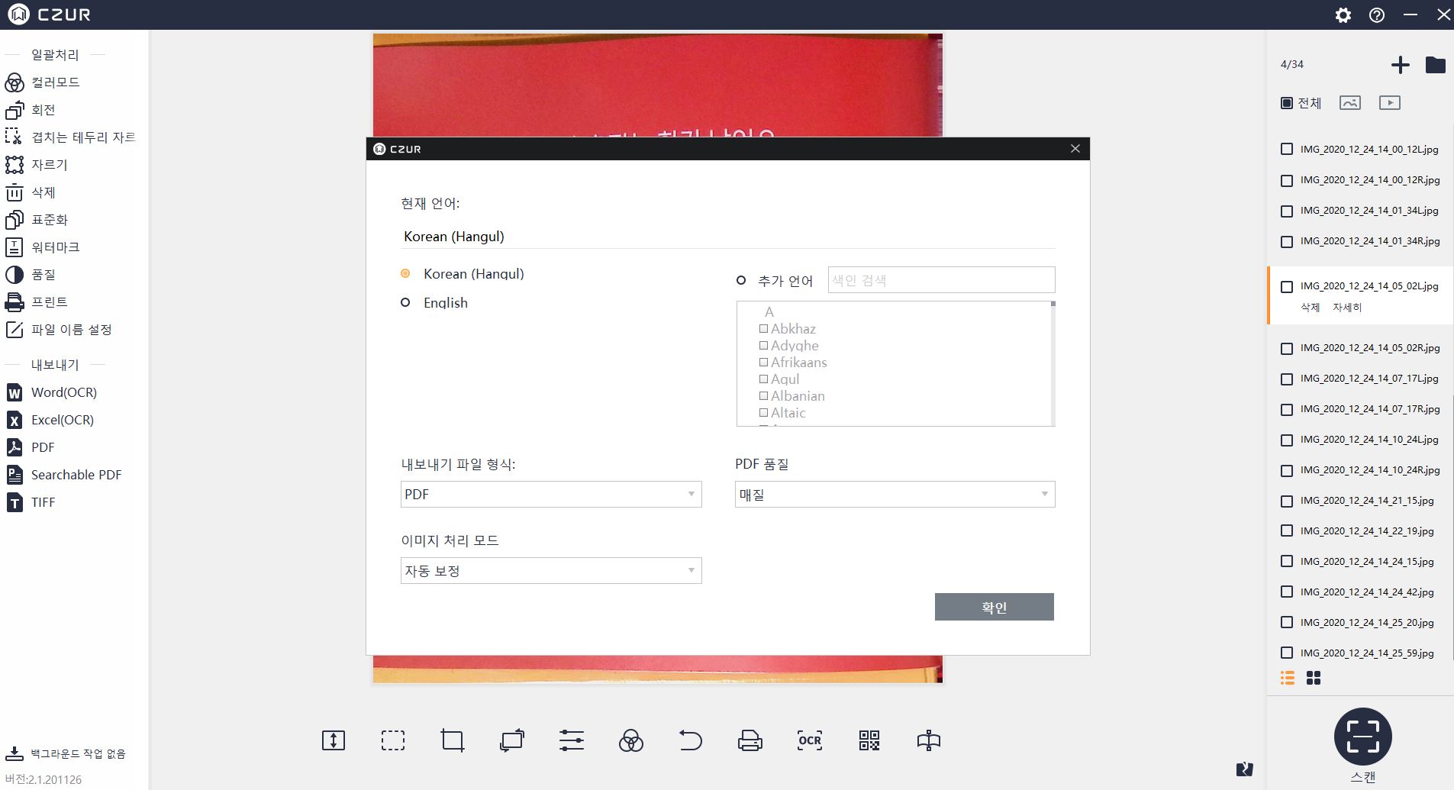The image size is (1454, 790).
Task: Select IMG_2020_12_24_14_21_15.jpg file
Action: [1367, 501]
